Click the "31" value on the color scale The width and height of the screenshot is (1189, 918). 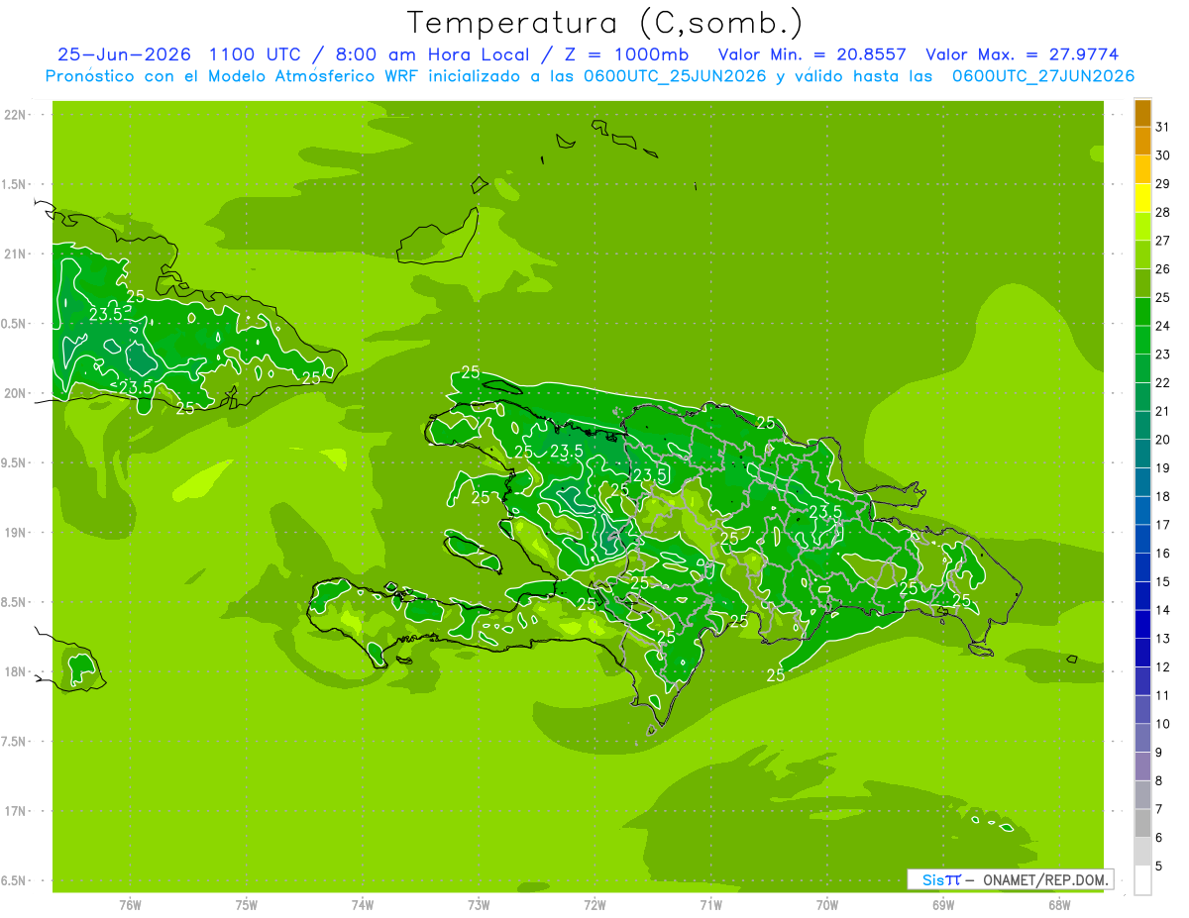1163,127
